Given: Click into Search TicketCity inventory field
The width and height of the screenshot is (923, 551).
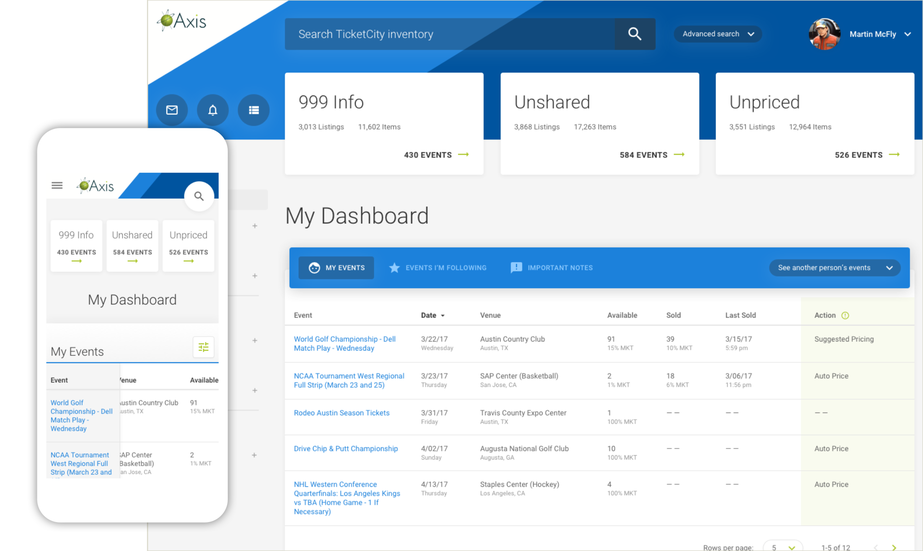Looking at the screenshot, I should tap(450, 34).
